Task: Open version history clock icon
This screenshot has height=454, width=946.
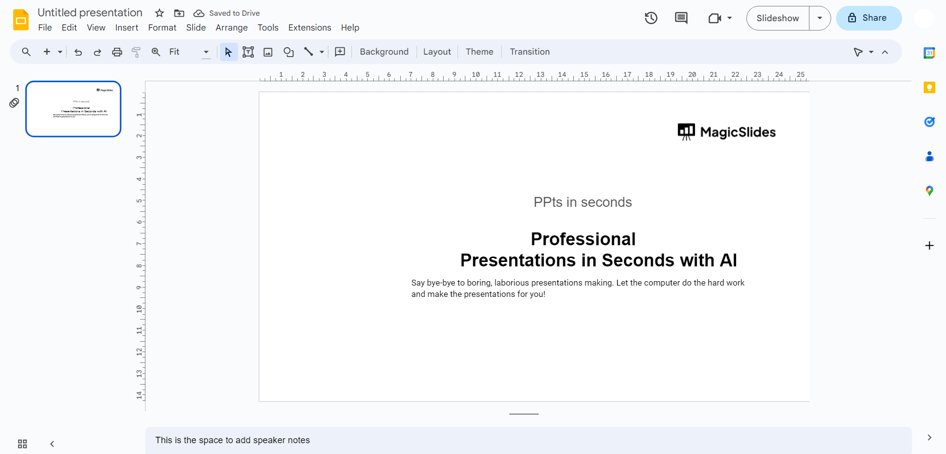Action: [651, 18]
